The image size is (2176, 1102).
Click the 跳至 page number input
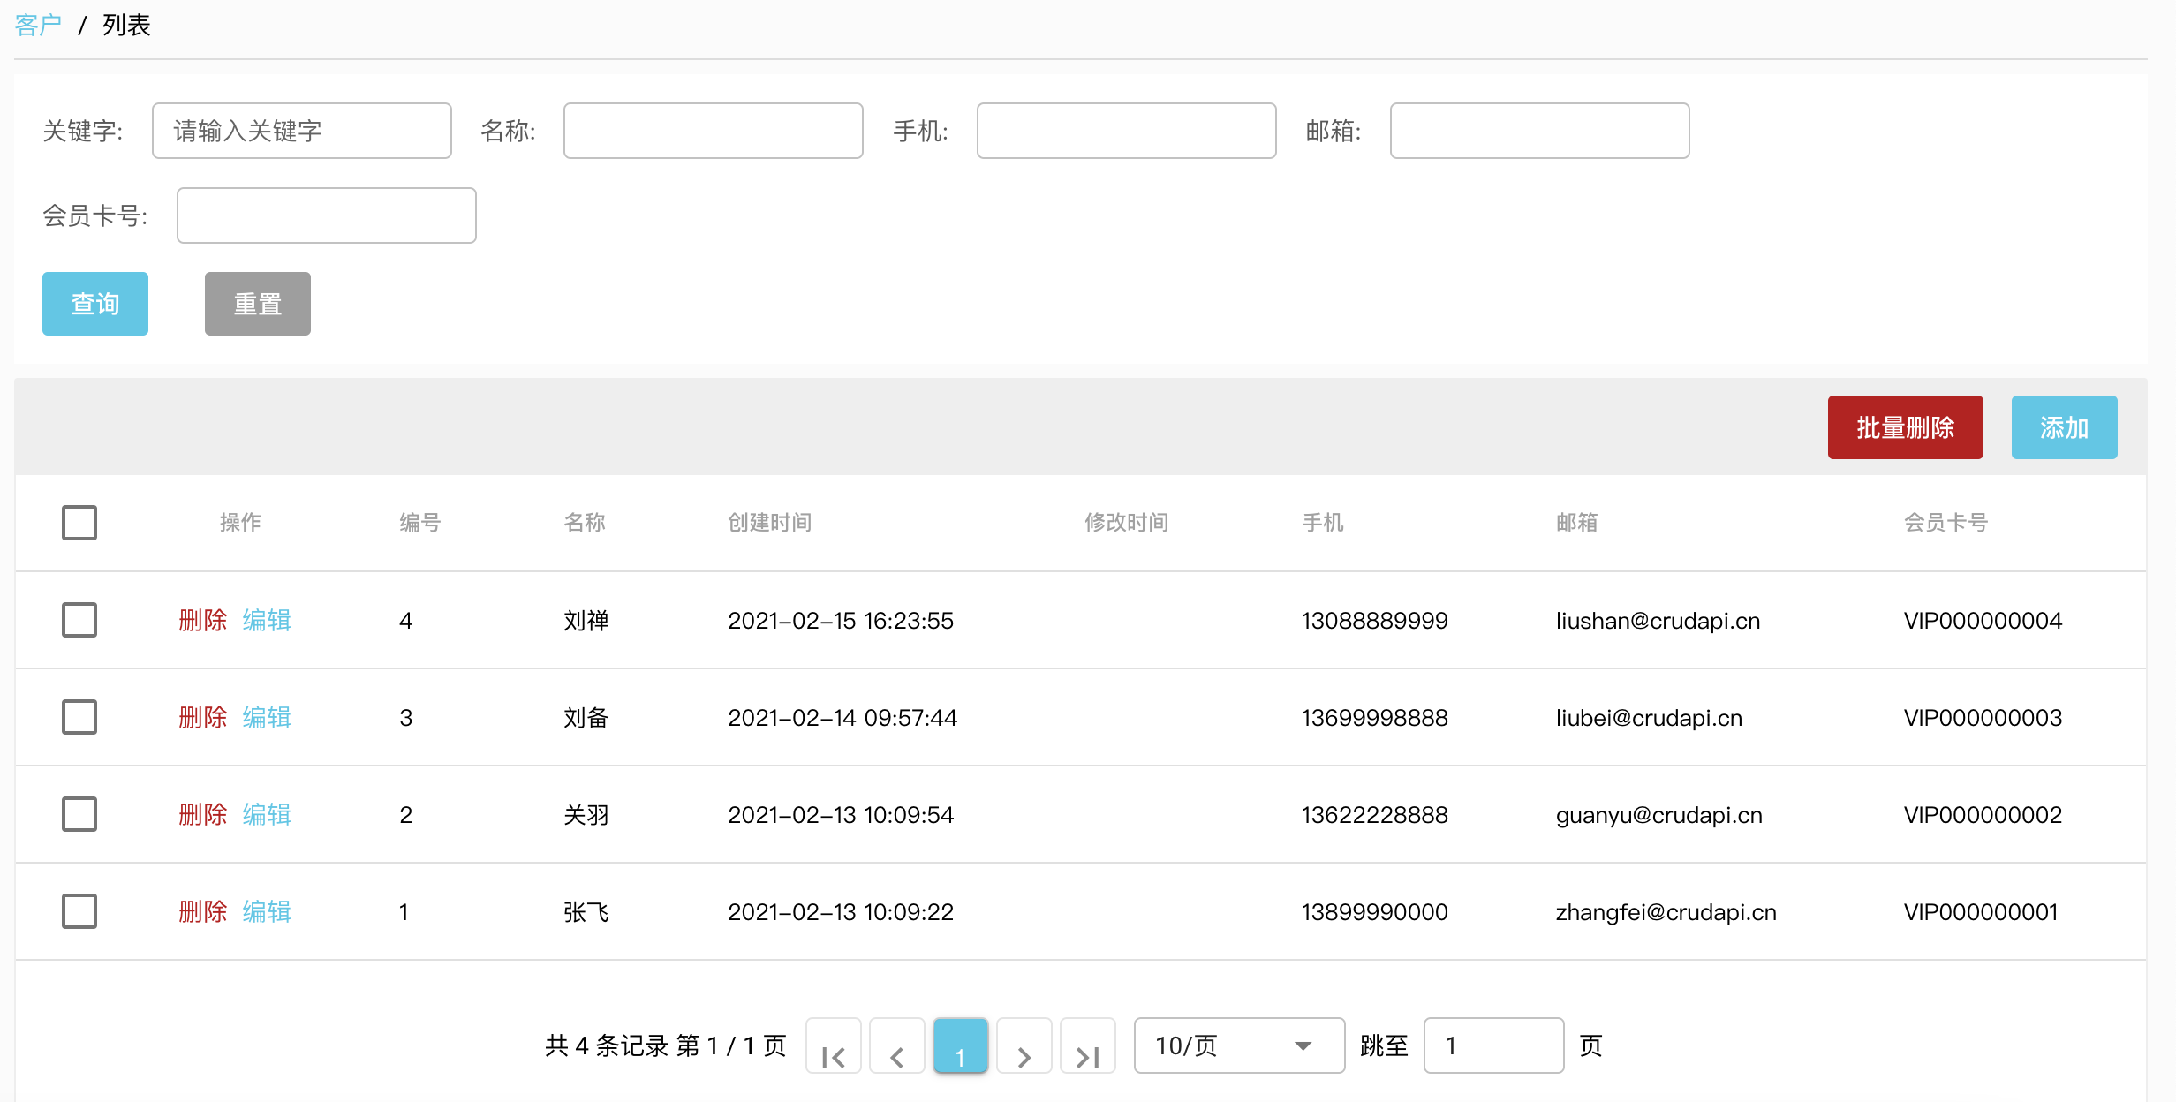click(x=1492, y=1045)
